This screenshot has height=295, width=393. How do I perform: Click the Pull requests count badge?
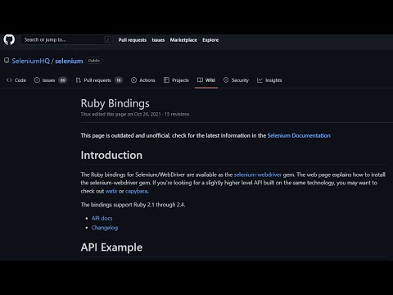pos(119,80)
